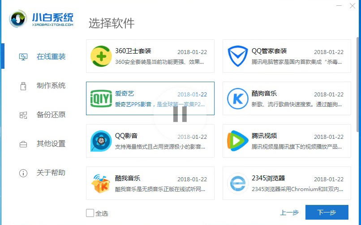Image resolution: width=361 pixels, height=225 pixels.
Task: Click the 其他设置 briefcase icon
Action: 23,144
